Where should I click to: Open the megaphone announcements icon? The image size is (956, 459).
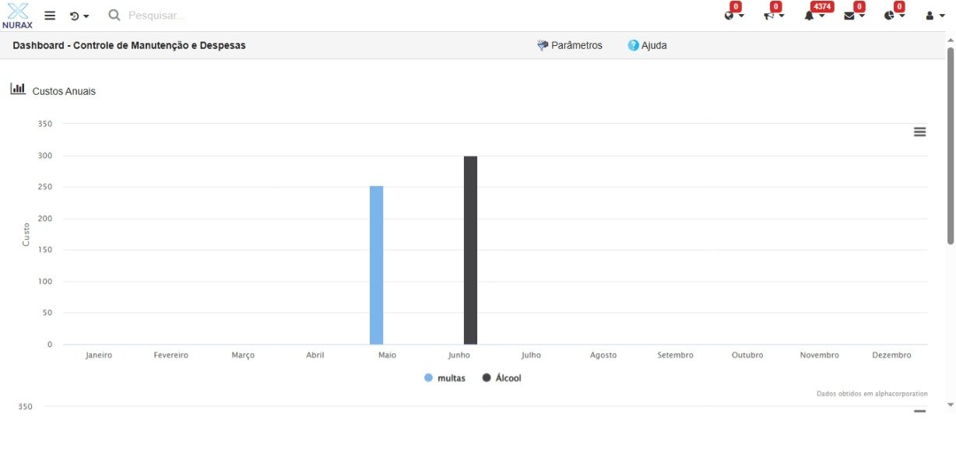773,16
